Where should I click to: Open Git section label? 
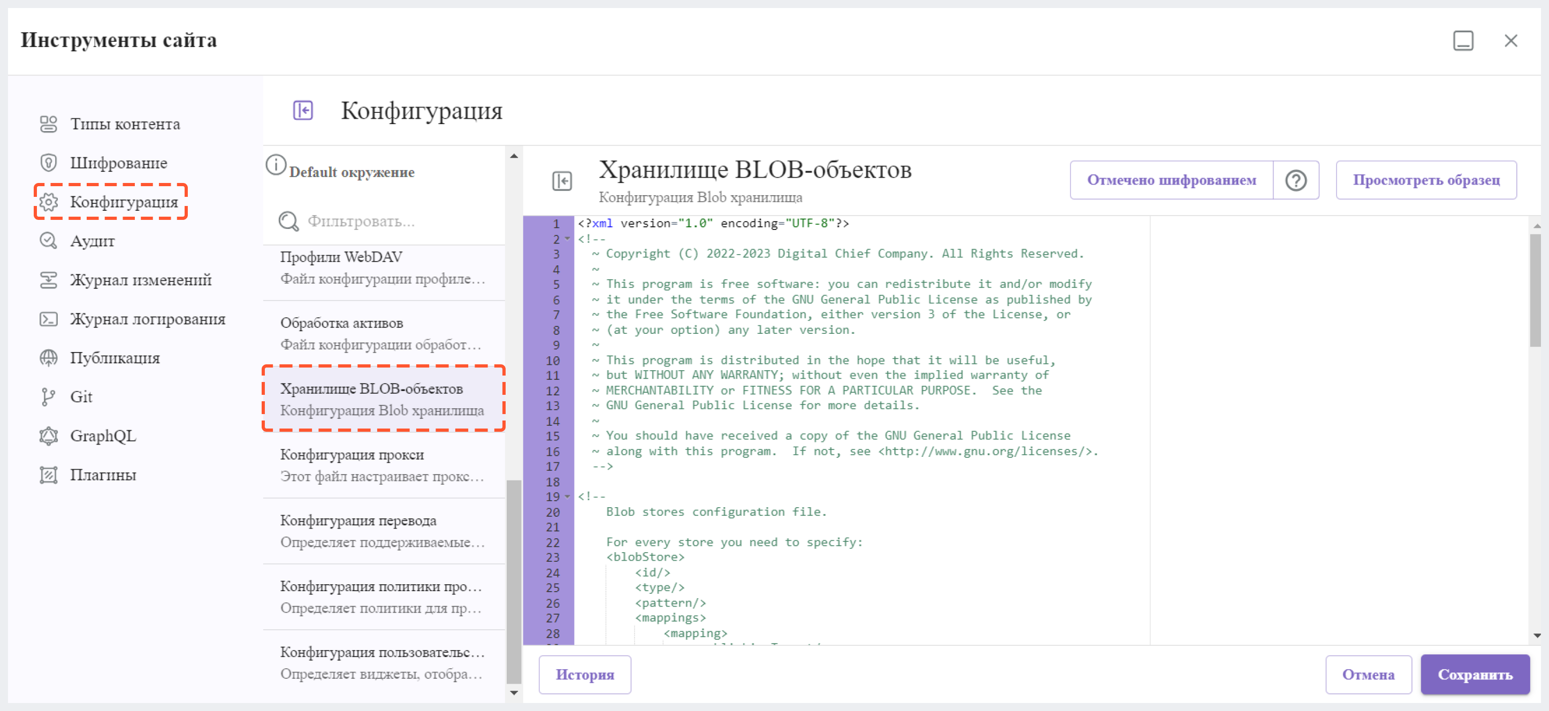(81, 397)
